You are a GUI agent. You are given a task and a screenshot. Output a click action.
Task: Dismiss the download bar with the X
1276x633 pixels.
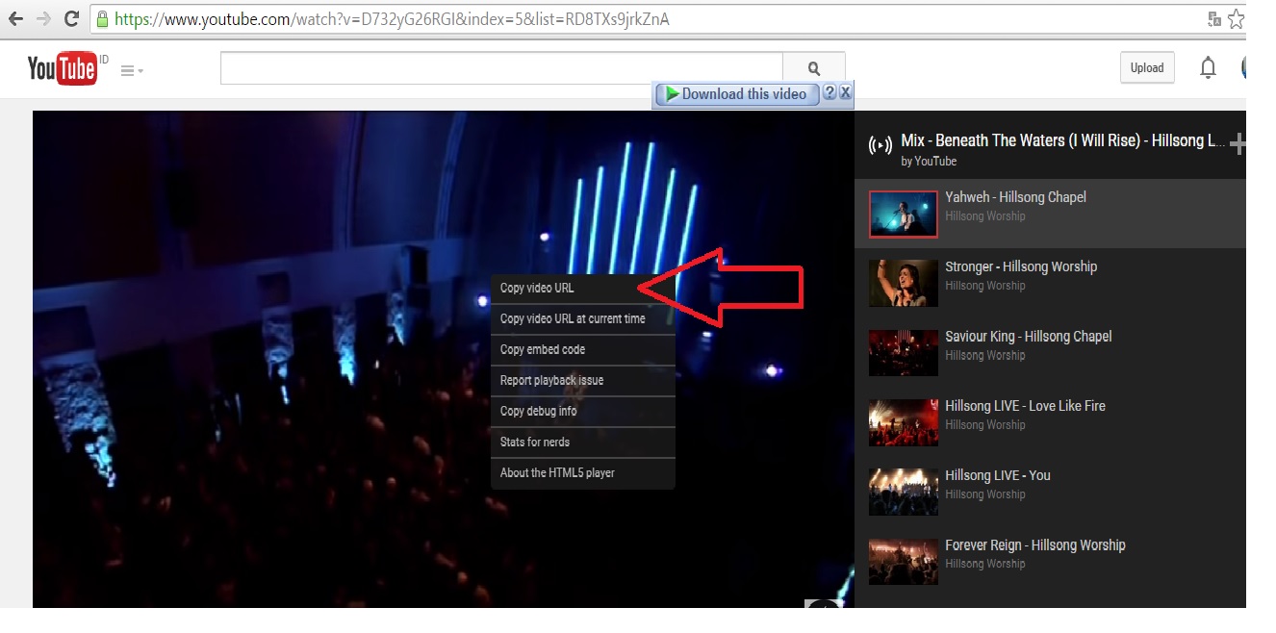tap(844, 93)
